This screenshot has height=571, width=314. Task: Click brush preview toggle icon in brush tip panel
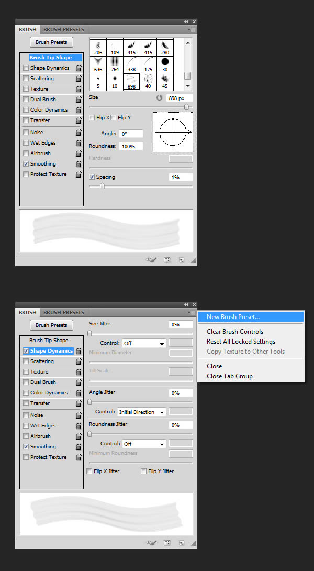pos(151,260)
